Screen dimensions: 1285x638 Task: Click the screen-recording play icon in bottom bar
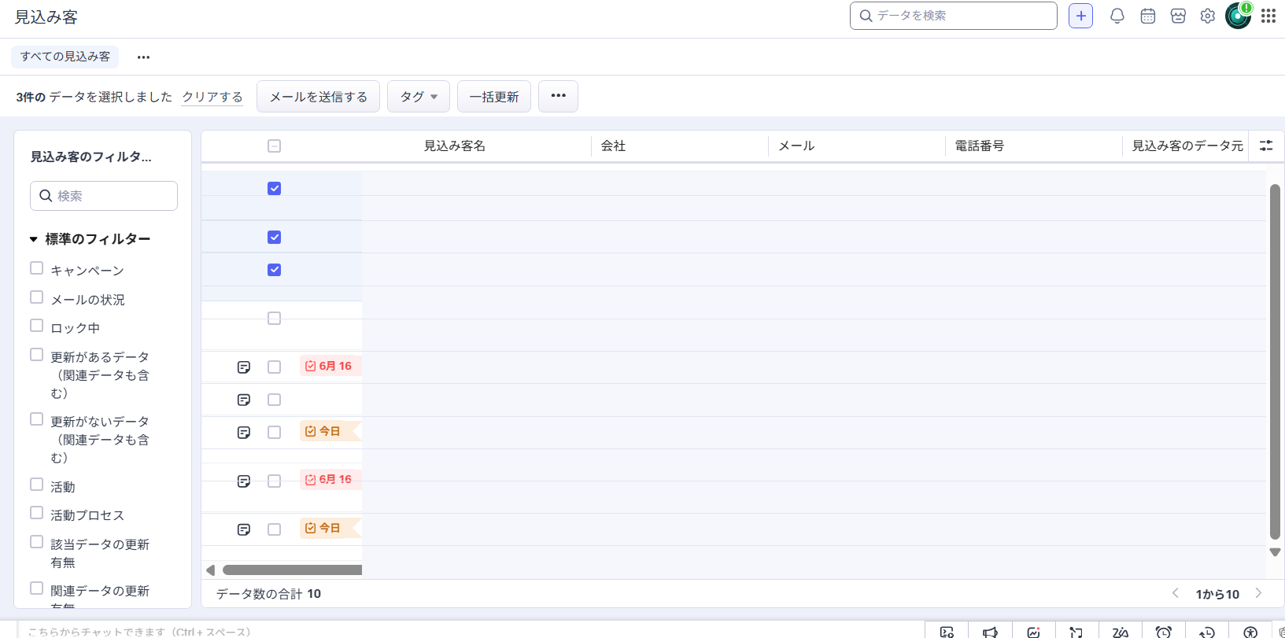[947, 632]
